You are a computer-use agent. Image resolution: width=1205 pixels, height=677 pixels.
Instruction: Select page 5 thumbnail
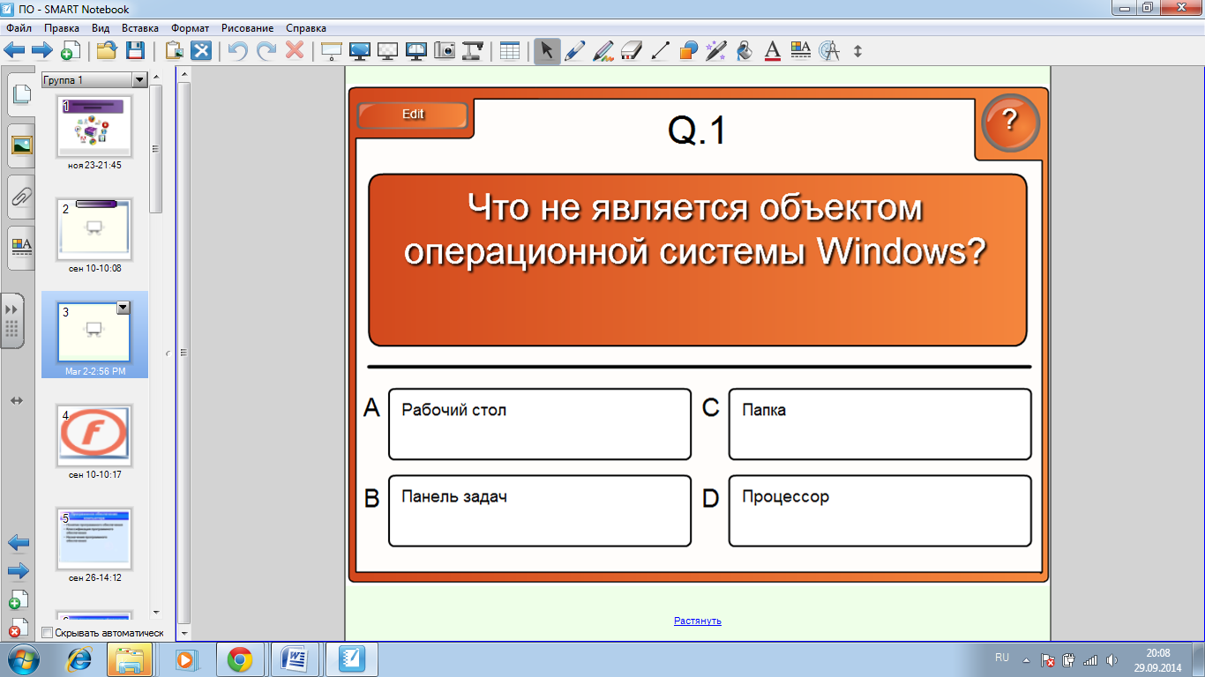94,539
